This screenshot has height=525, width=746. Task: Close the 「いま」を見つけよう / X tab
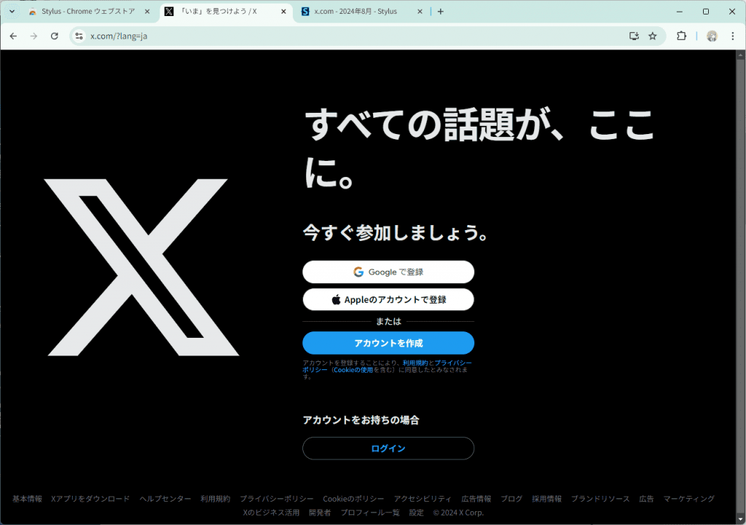pyautogui.click(x=283, y=12)
